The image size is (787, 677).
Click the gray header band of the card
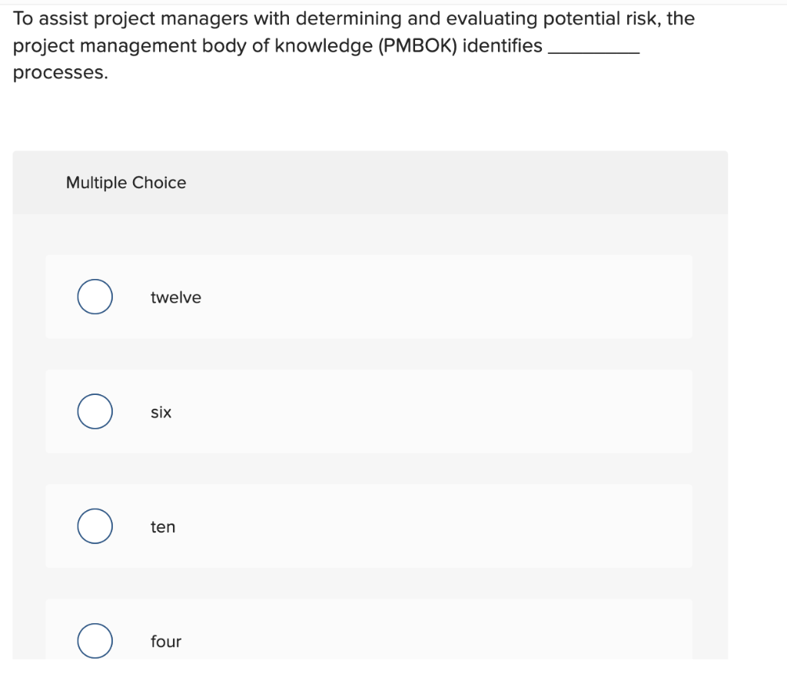tap(461, 183)
